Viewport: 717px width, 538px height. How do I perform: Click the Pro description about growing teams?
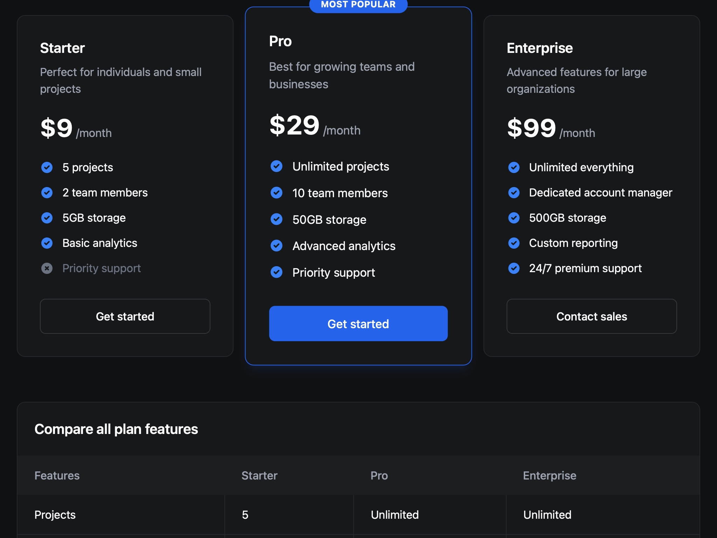[x=342, y=75]
